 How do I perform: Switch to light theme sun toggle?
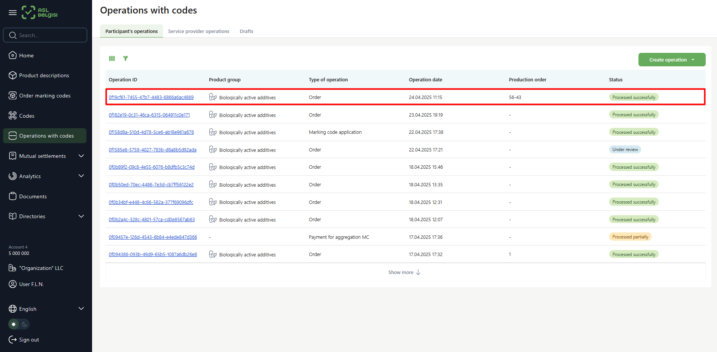[14, 324]
